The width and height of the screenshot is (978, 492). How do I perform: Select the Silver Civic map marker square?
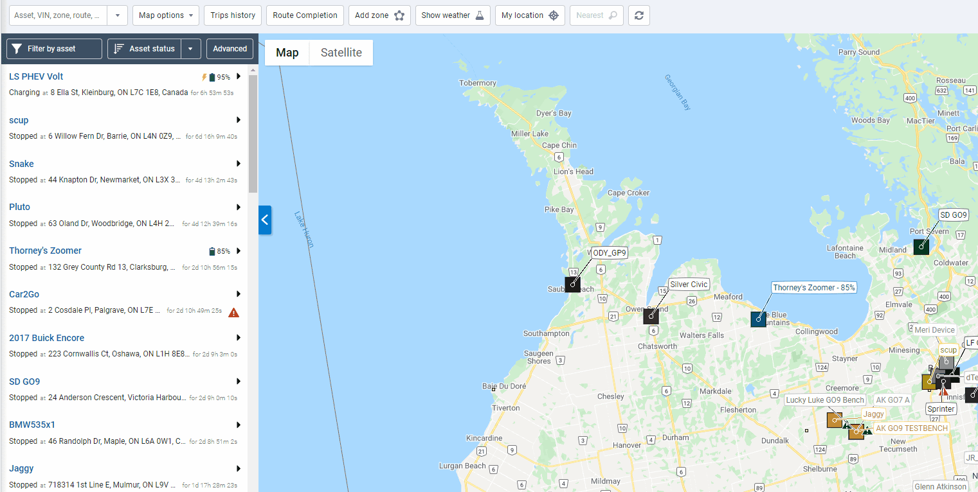pos(651,316)
